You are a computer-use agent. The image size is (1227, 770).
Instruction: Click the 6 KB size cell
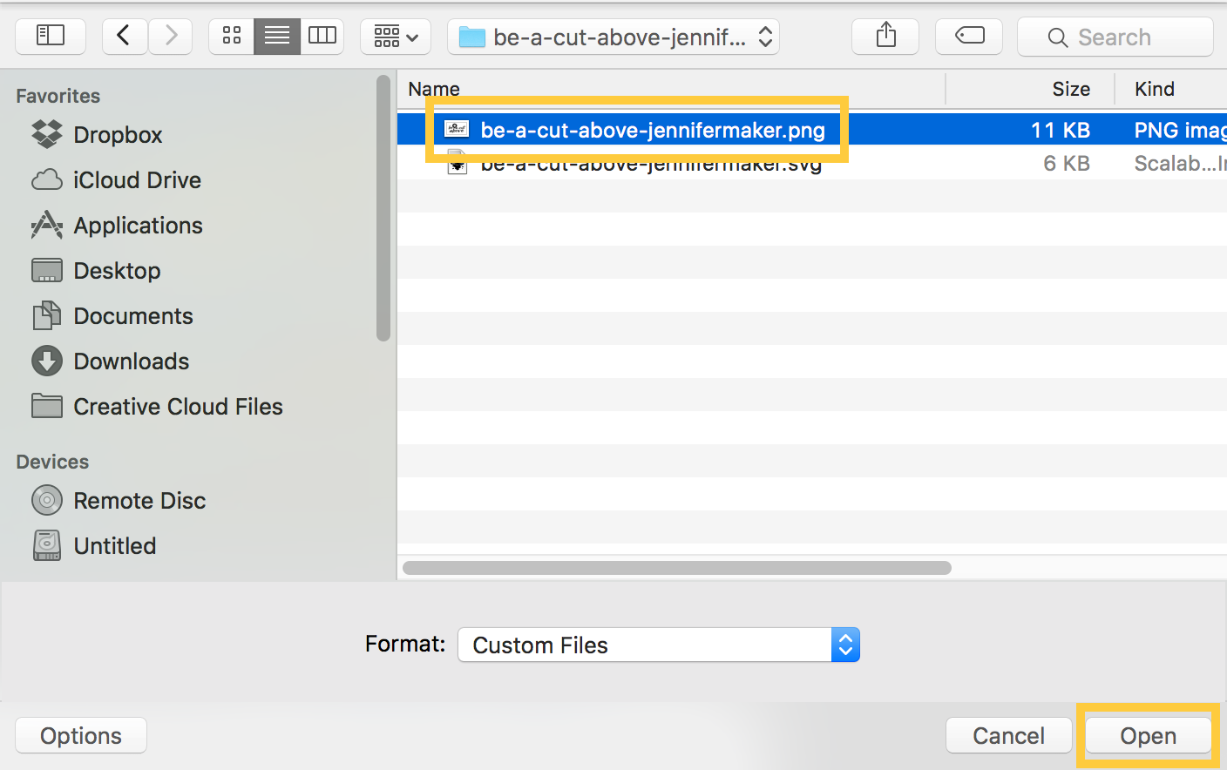click(1067, 163)
